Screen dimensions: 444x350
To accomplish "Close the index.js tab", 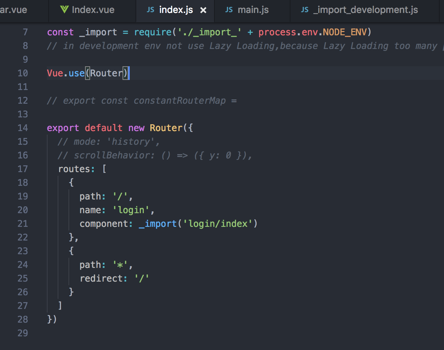I will (x=203, y=10).
